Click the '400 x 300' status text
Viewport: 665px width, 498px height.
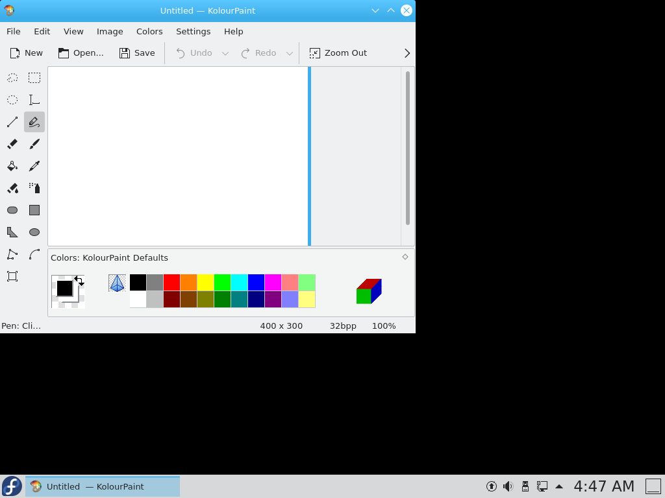pyautogui.click(x=281, y=326)
